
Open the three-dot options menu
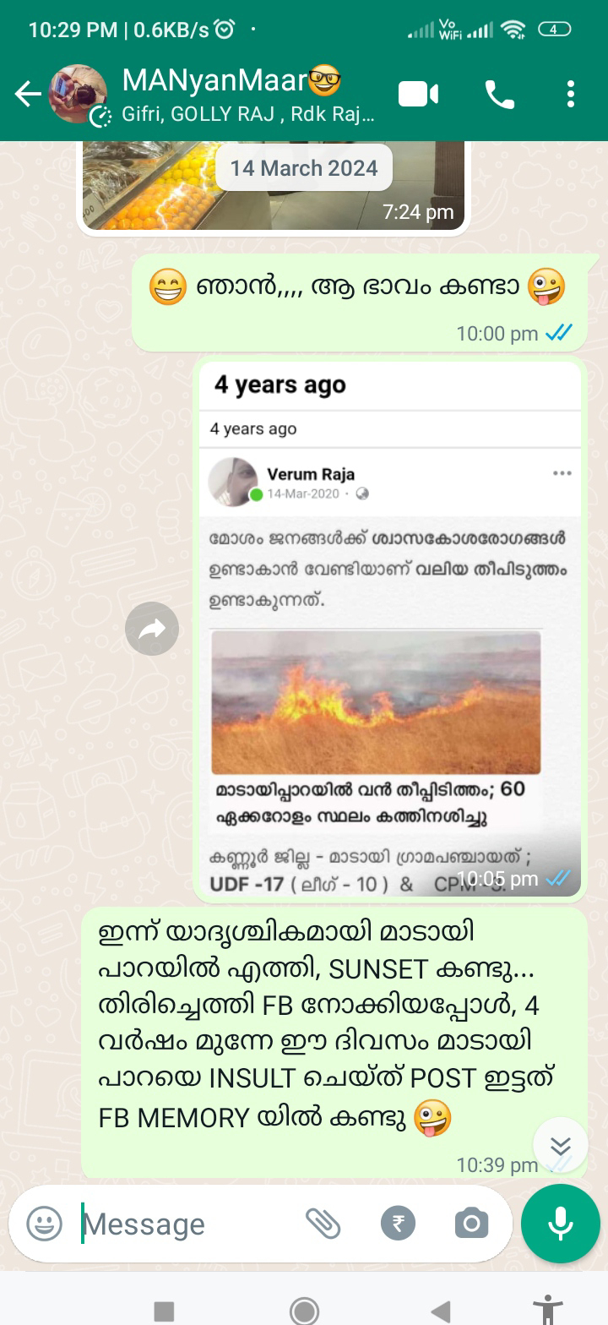coord(571,94)
